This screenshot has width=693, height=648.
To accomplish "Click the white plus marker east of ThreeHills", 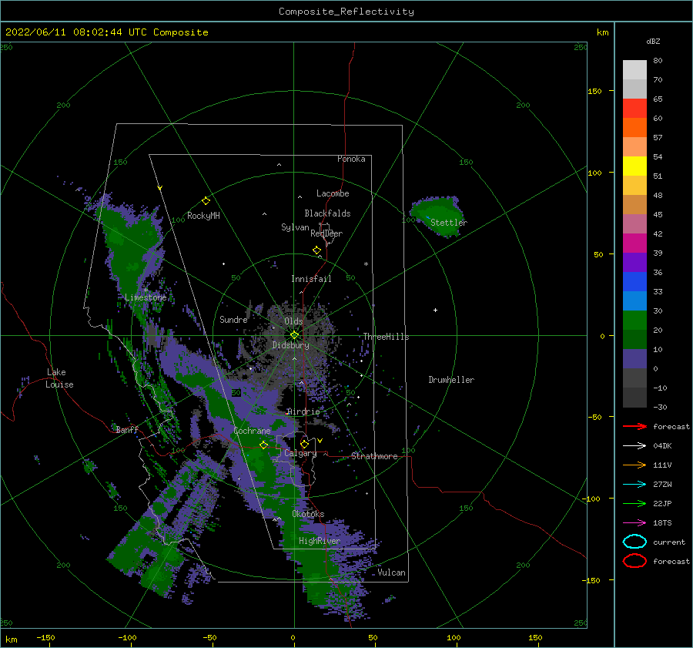I will click(x=435, y=310).
